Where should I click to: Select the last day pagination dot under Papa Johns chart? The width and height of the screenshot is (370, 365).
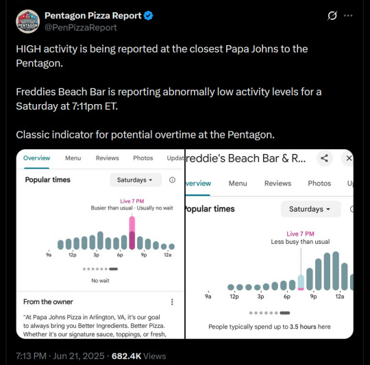coord(113,269)
